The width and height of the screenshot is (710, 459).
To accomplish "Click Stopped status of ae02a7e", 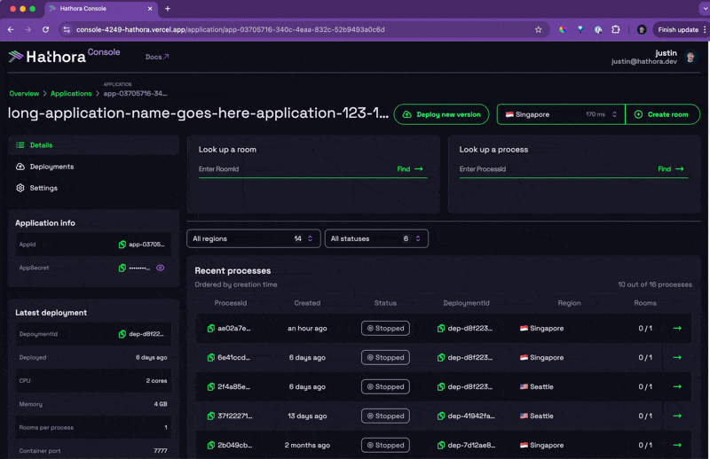I will [x=385, y=329].
